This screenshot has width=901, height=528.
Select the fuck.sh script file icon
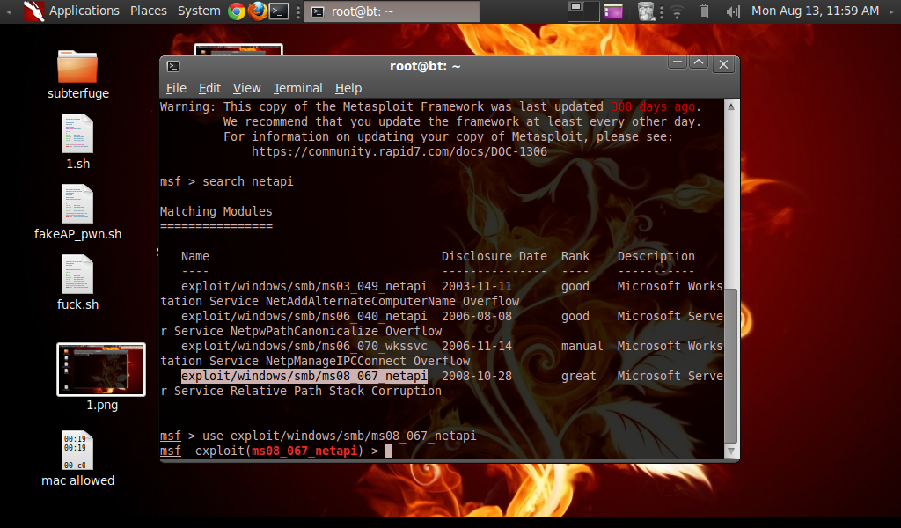[77, 274]
